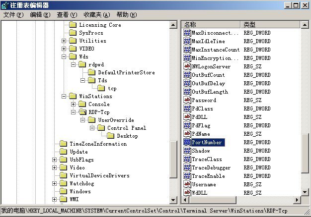Click the Registry Editor title bar icon
The width and height of the screenshot is (311, 217).
(5, 5)
